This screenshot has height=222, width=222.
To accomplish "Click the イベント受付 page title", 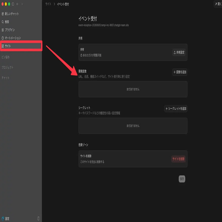I will 88,19.
